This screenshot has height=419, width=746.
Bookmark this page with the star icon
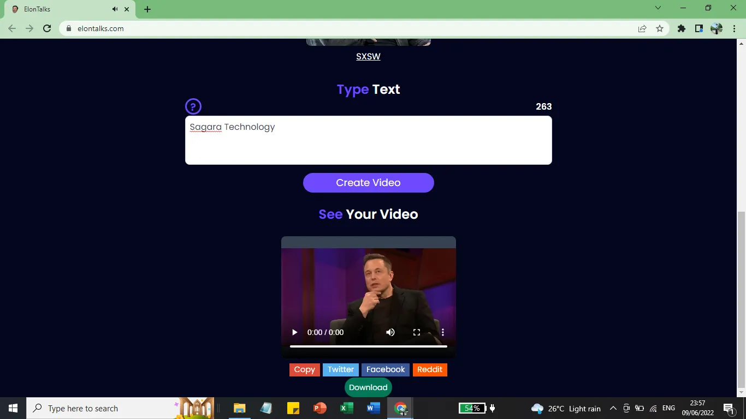660,28
